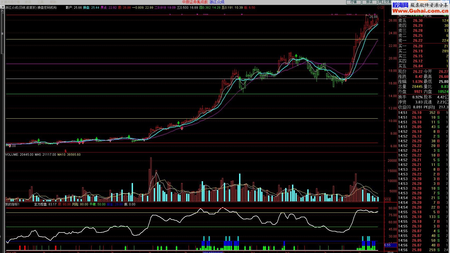Screen dimensions: 450x253
Task: Select the 卖一 26.22 ask row
Action: pos(423,41)
